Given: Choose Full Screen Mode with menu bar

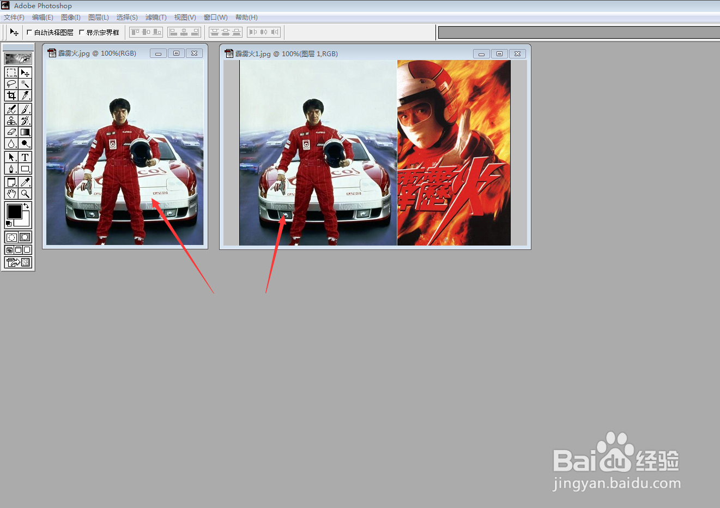Looking at the screenshot, I should pos(18,250).
